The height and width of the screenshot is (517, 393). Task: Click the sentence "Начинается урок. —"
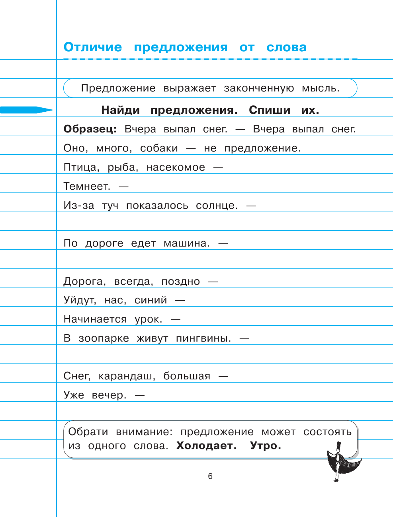pyautogui.click(x=122, y=319)
